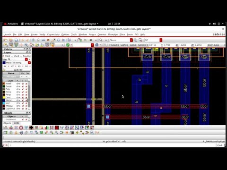Click the magnifier Zoom icon in top toolbar

(x=101, y=40)
